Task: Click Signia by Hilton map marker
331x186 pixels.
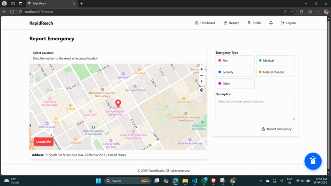Action: 110,140
